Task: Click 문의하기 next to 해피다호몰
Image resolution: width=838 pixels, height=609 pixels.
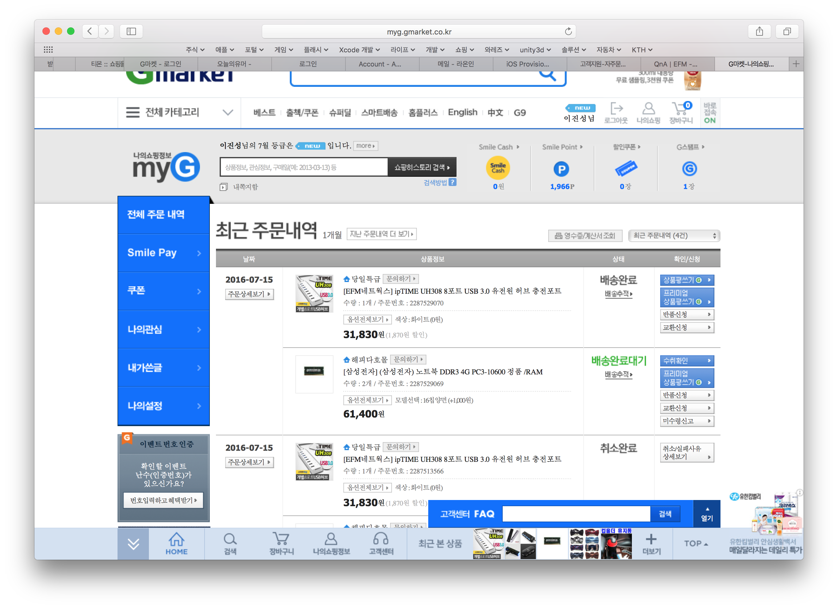Action: click(x=408, y=359)
